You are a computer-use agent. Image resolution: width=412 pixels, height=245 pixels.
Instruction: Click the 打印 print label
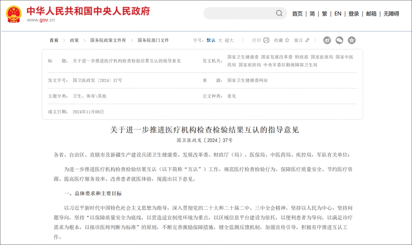coord(256,40)
